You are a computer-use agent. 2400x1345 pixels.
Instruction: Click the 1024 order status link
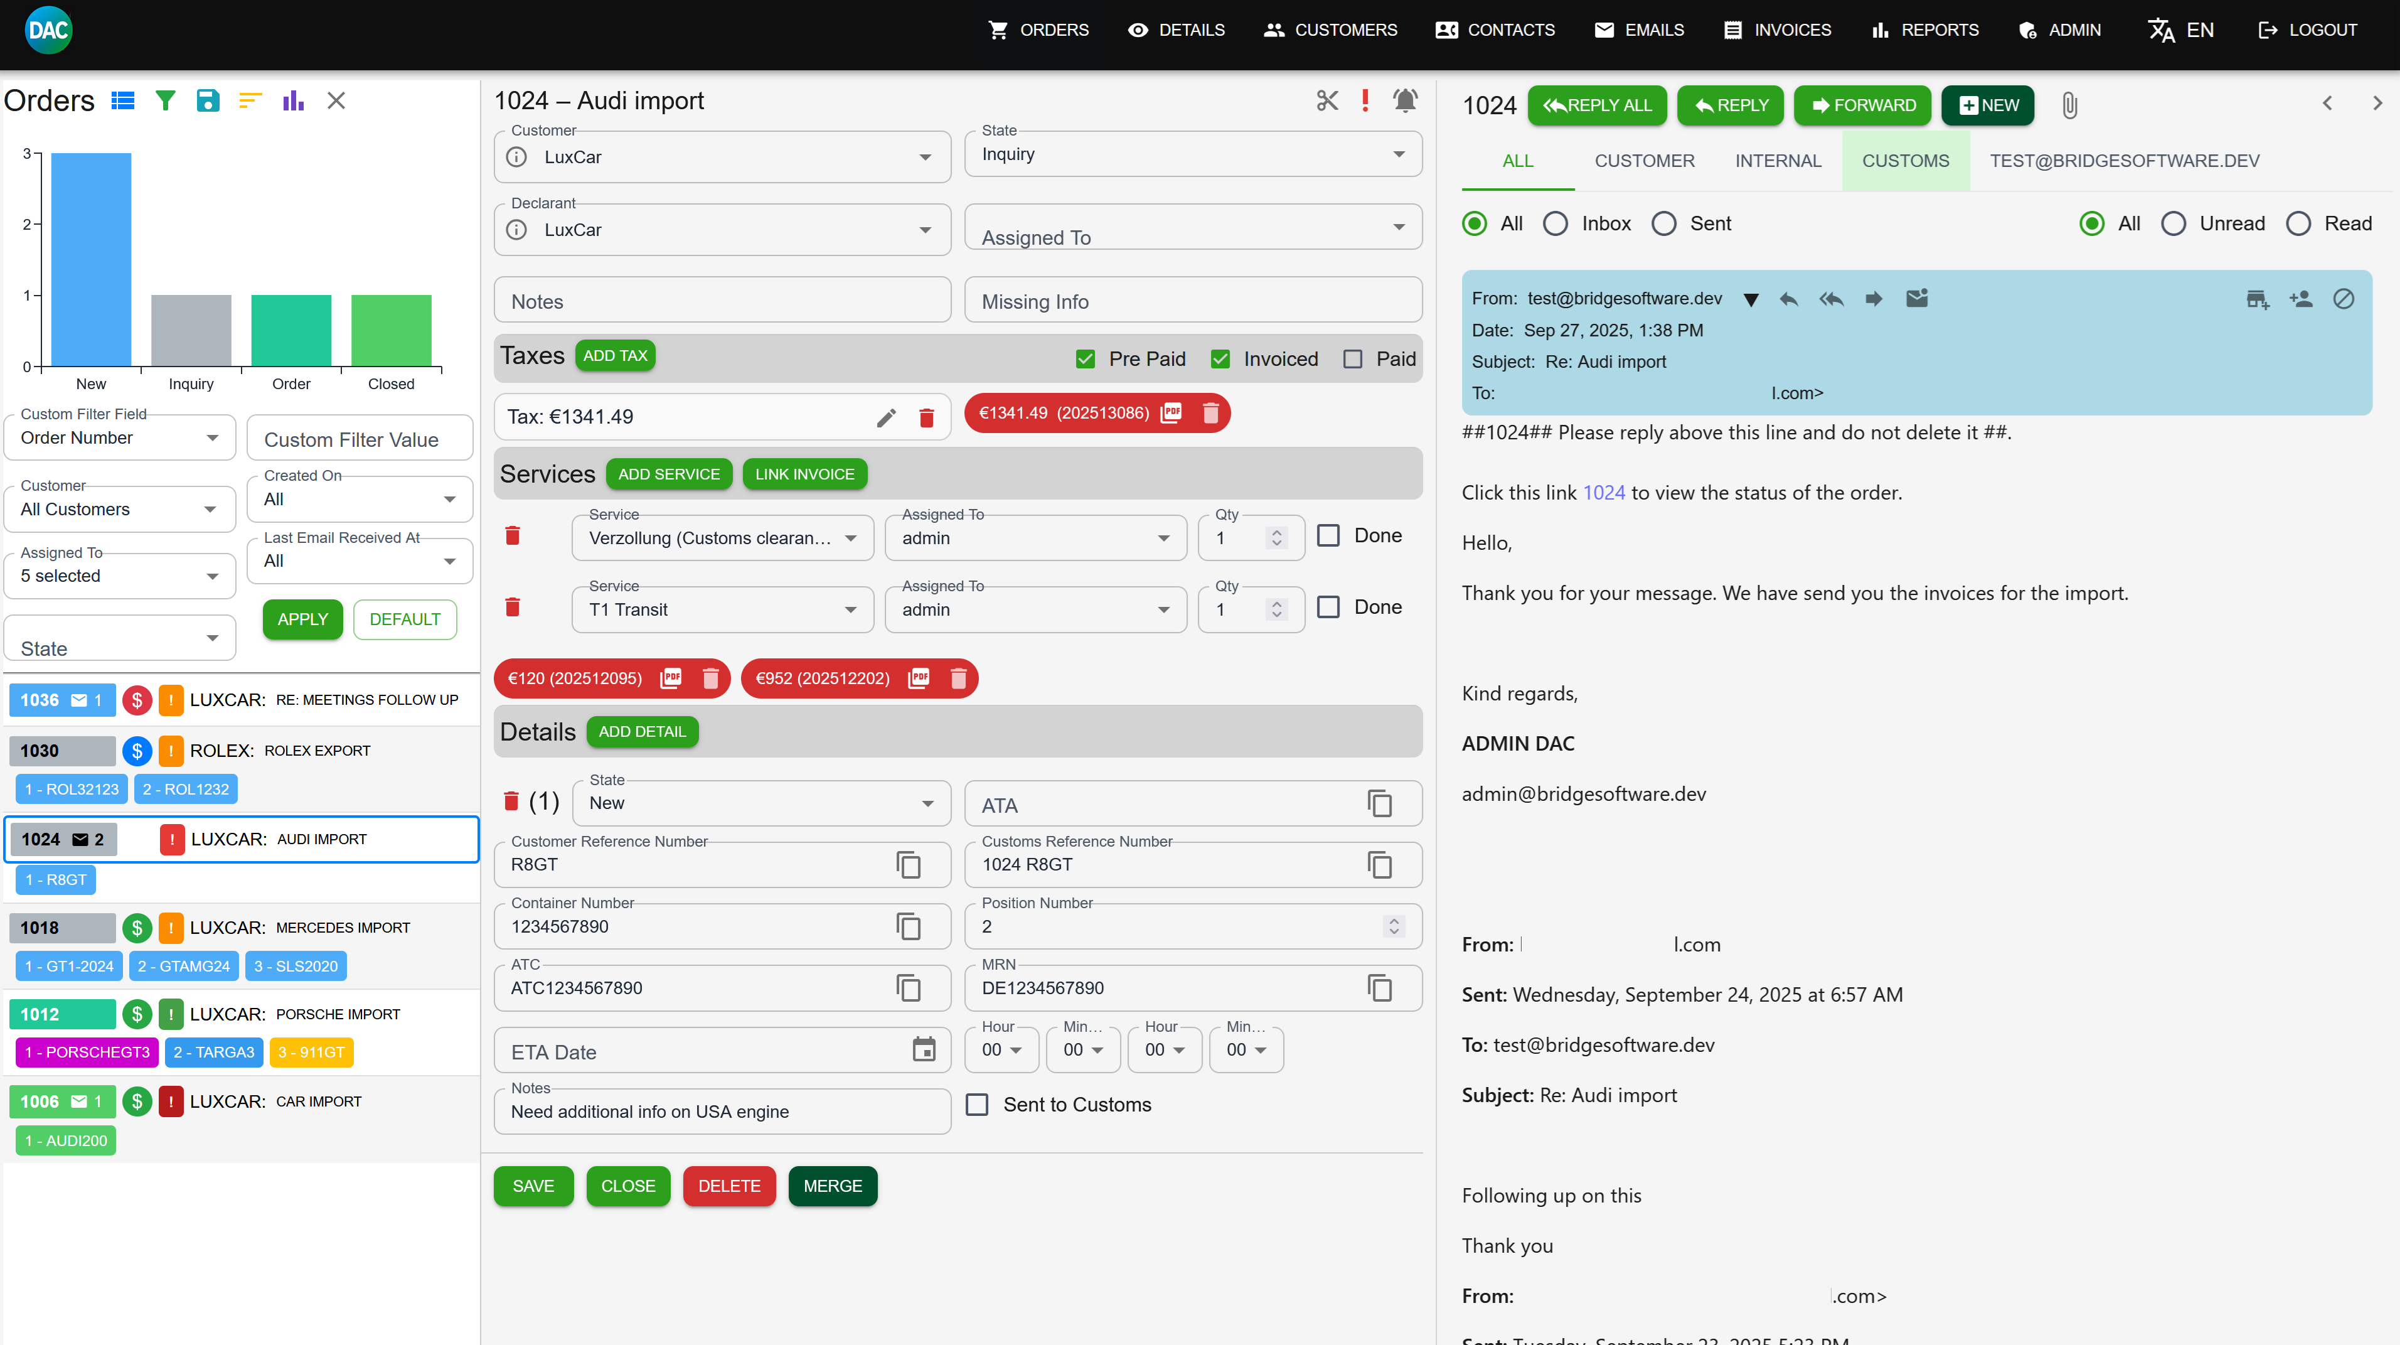1603,492
